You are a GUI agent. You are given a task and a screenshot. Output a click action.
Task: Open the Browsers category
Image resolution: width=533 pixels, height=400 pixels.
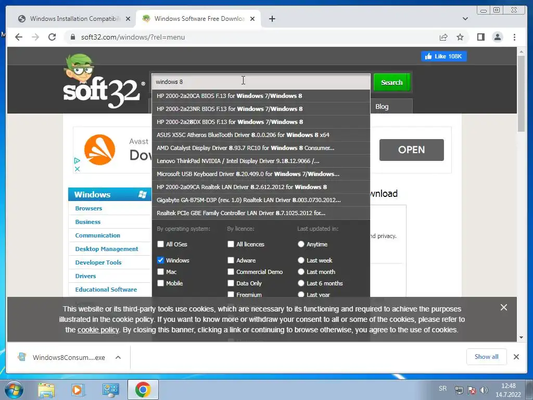point(88,208)
